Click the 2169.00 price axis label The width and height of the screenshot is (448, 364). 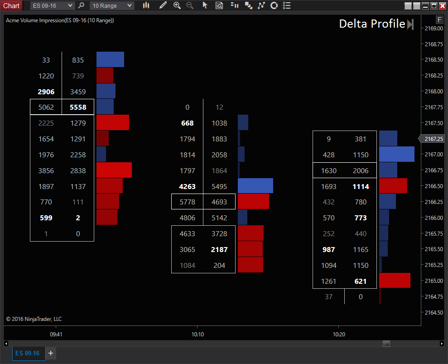(434, 28)
